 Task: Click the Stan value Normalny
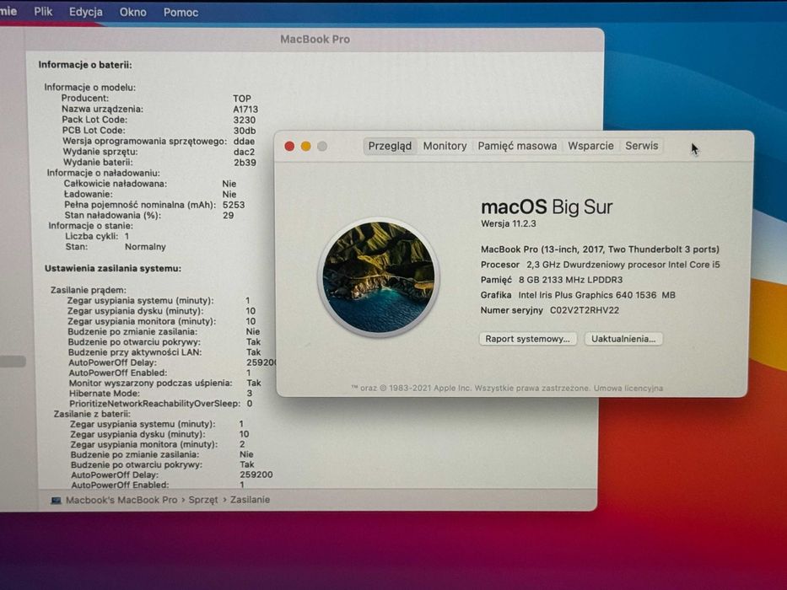[x=145, y=247]
